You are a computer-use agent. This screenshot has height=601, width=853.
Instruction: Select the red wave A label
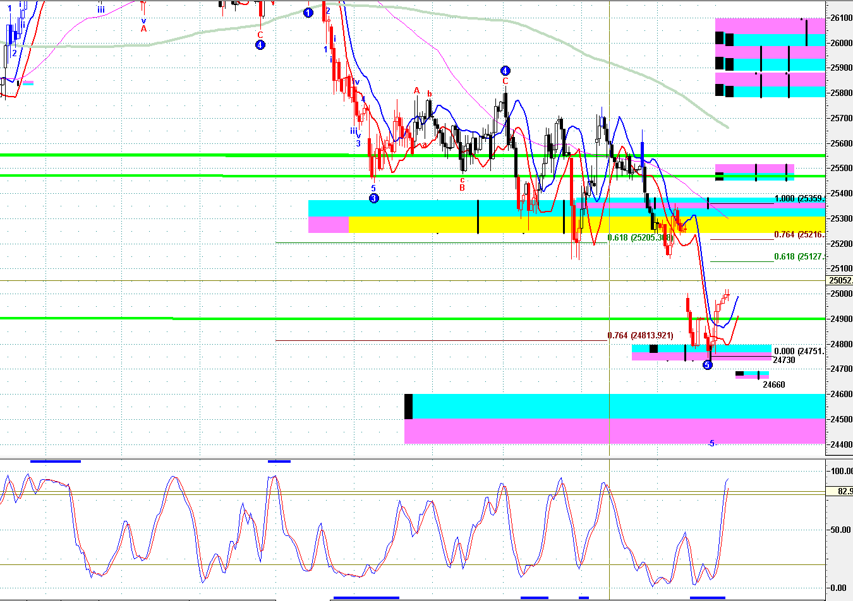[x=416, y=91]
